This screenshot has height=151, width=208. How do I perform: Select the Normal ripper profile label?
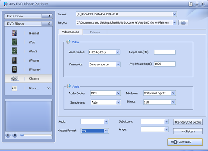34,33
